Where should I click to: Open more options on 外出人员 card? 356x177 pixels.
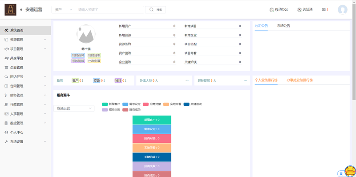pos(187,80)
